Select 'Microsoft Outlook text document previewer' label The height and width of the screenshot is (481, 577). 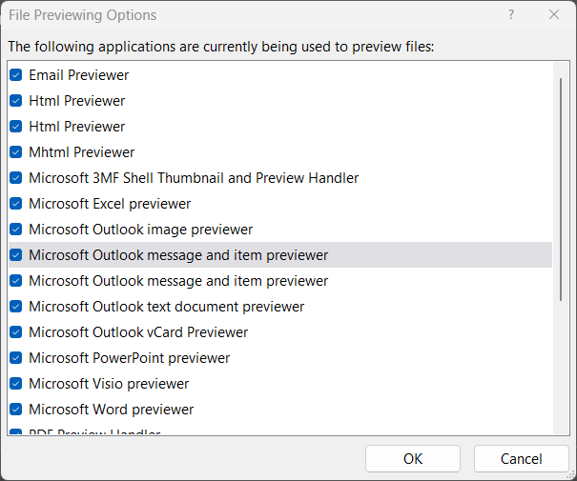coord(166,307)
